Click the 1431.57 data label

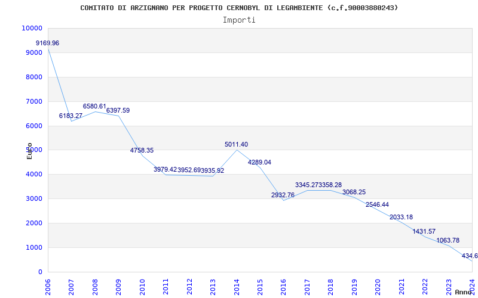tap(424, 232)
